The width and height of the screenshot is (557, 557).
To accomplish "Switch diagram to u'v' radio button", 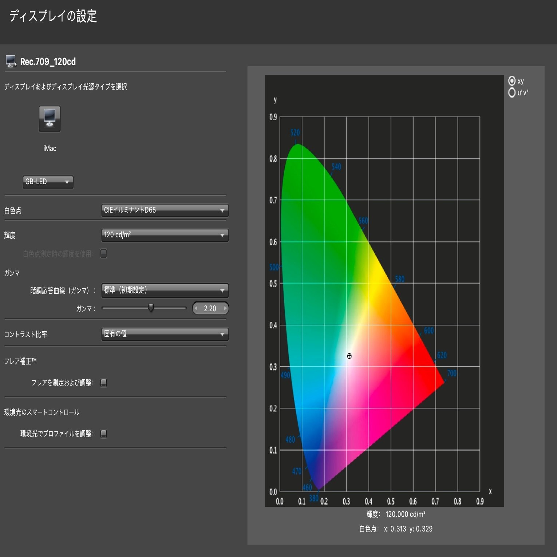I will pos(512,92).
